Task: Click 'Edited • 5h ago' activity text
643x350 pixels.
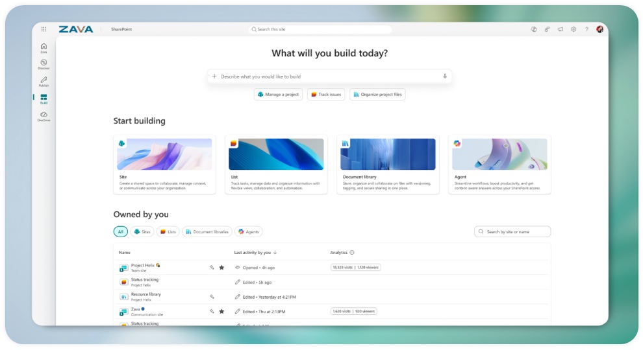Action: pyautogui.click(x=257, y=283)
